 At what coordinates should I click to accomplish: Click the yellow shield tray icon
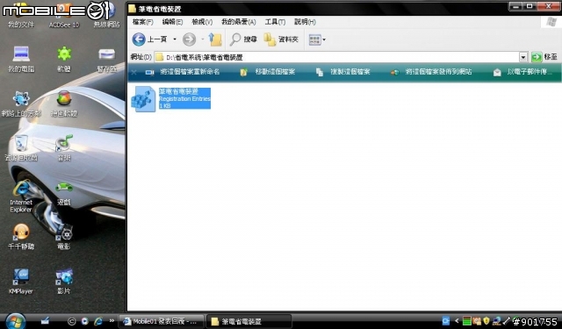pyautogui.click(x=486, y=321)
